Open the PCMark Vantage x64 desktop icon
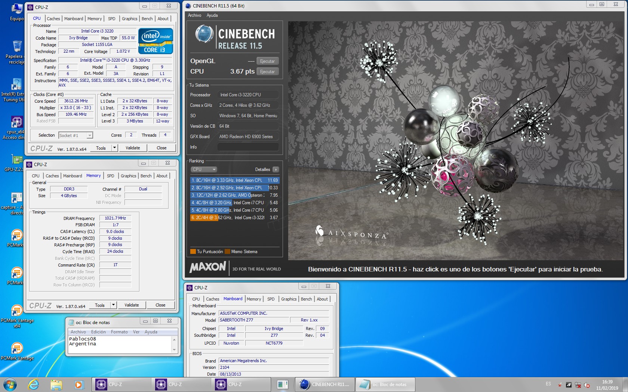Image resolution: width=628 pixels, height=392 pixels. click(17, 316)
